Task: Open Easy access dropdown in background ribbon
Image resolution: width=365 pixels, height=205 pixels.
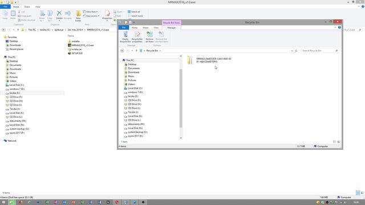Action: (x=91, y=16)
